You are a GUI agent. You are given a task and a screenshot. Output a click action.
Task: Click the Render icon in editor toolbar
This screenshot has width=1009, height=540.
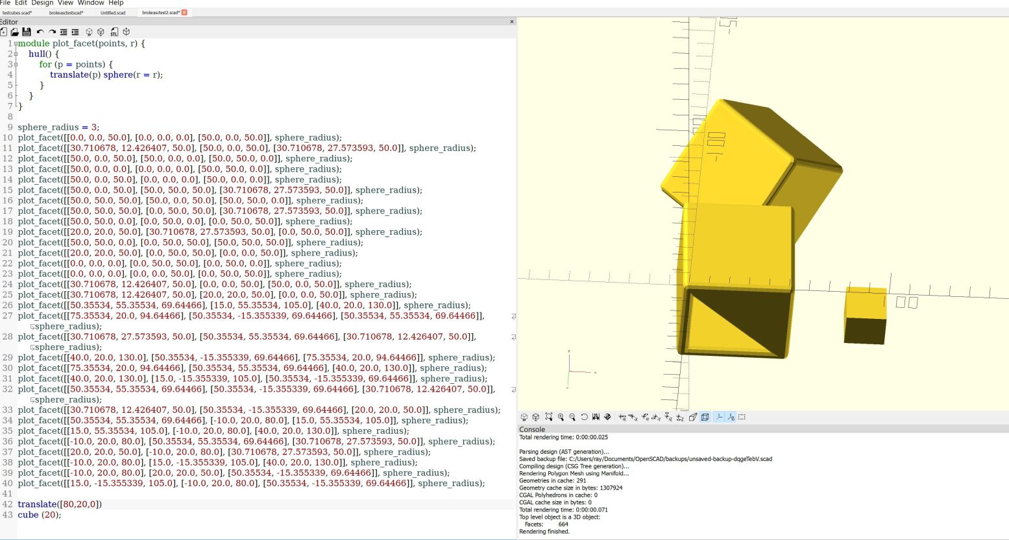[101, 32]
